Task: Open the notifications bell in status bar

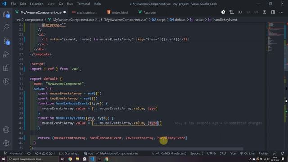Action: (283, 153)
